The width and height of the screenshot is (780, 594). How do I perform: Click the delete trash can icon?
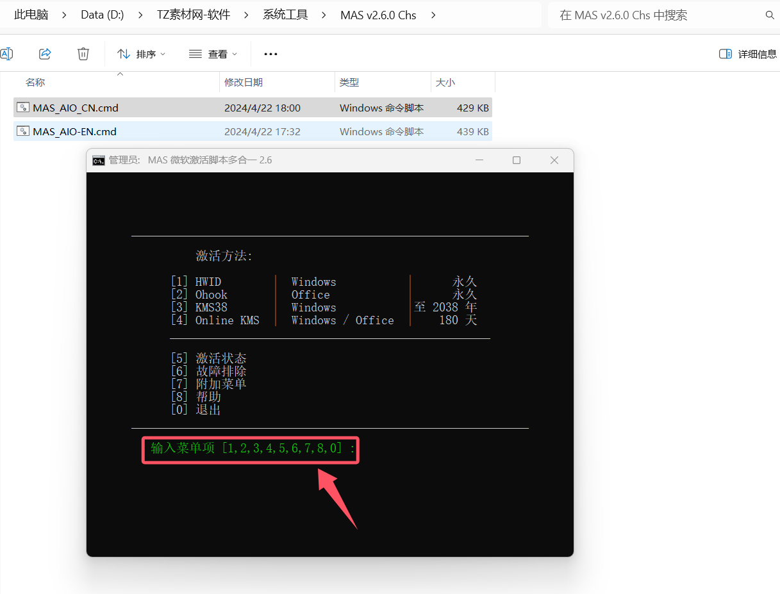pyautogui.click(x=83, y=54)
